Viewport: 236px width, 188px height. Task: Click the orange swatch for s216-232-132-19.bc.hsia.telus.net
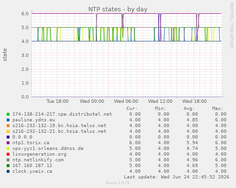tap(8, 126)
